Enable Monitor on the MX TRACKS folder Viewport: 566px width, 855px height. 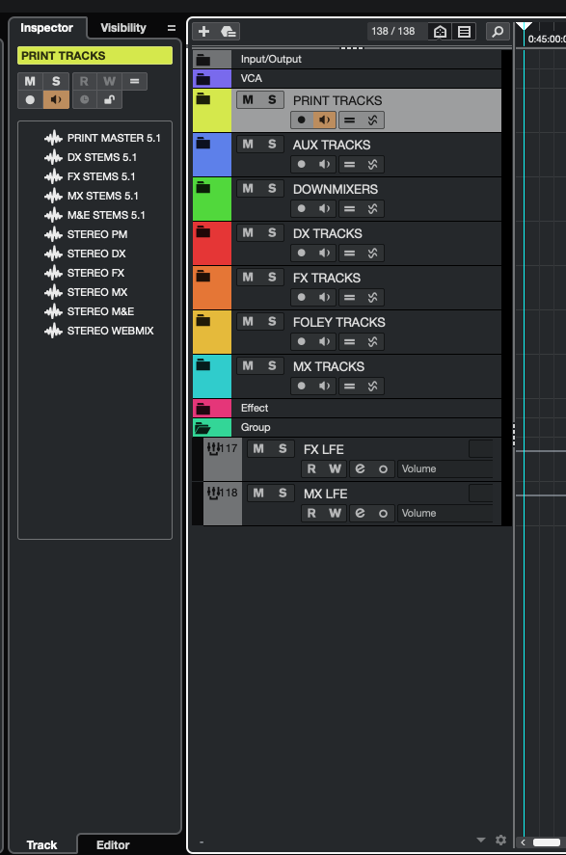pos(324,387)
